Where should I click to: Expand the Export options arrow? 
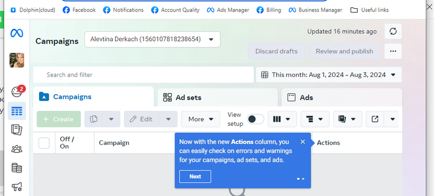coord(393,119)
